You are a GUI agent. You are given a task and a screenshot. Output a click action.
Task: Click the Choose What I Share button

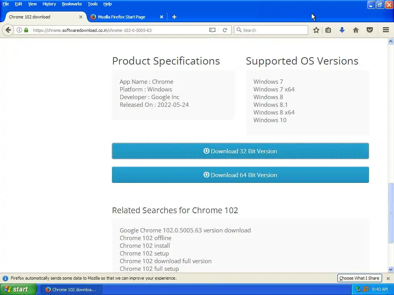click(359, 278)
